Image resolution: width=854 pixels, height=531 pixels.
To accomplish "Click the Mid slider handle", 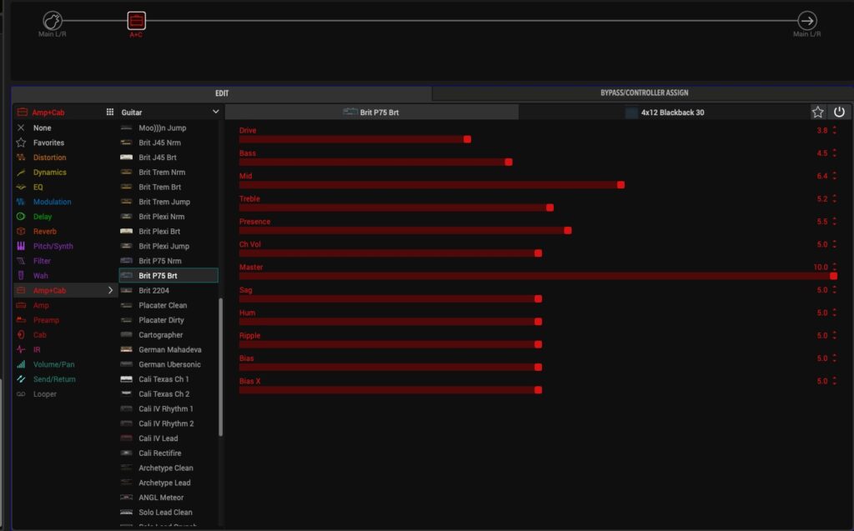I will tap(620, 184).
